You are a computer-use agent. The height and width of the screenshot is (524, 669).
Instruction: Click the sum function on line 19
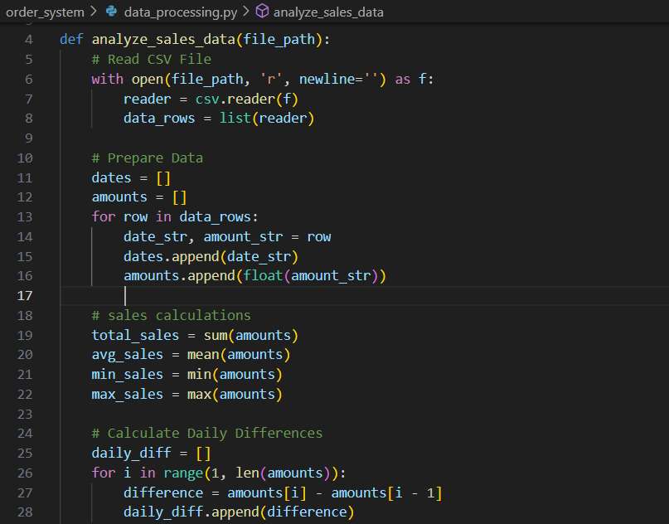(215, 334)
